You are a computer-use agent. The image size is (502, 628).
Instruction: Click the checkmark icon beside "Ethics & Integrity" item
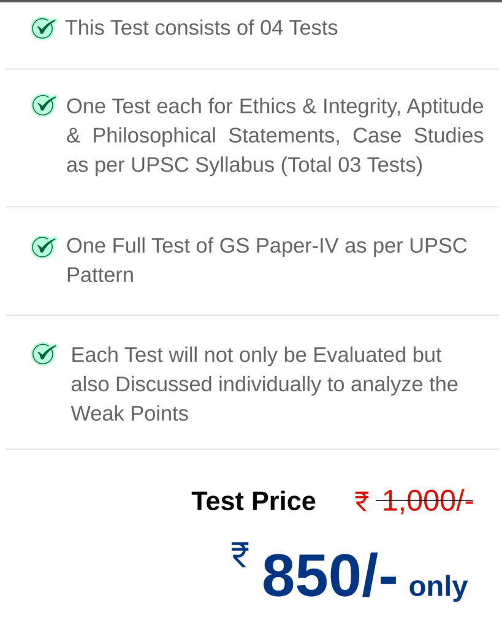point(44,105)
